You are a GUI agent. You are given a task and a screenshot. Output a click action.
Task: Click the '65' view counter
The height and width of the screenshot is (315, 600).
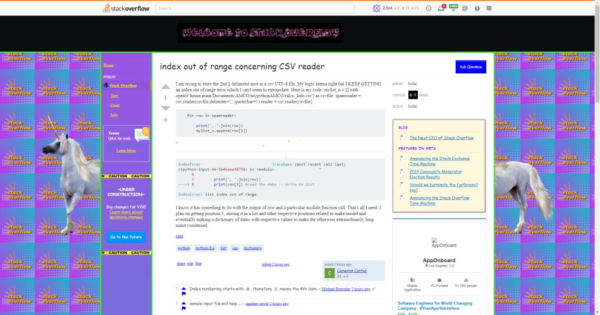[413, 94]
